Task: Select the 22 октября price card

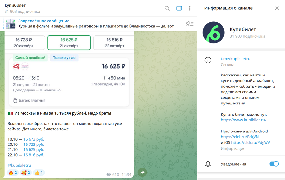Action: (x=114, y=43)
